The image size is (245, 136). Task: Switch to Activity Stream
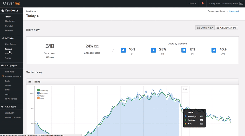226,28
